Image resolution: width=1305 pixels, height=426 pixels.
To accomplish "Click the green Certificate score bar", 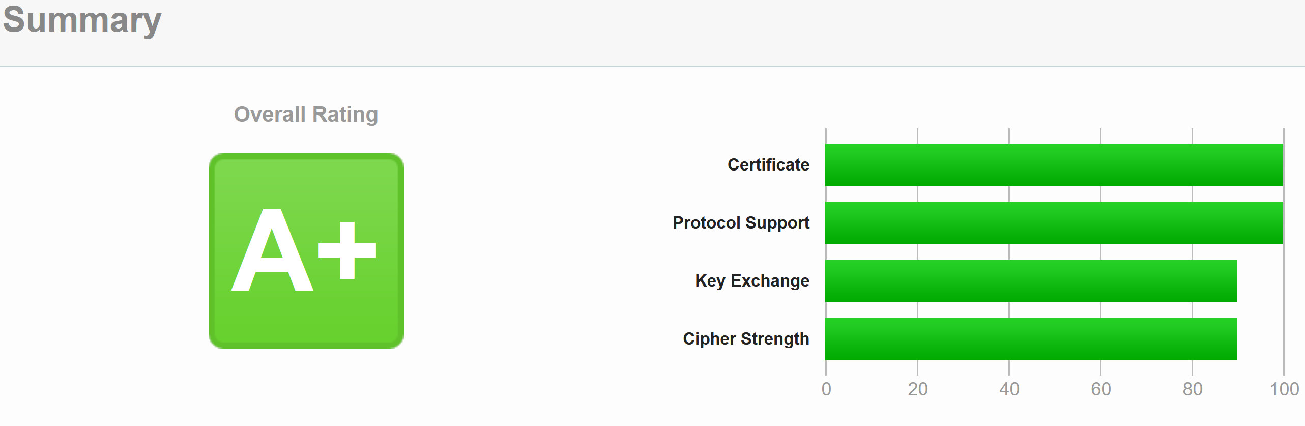I will (1054, 165).
